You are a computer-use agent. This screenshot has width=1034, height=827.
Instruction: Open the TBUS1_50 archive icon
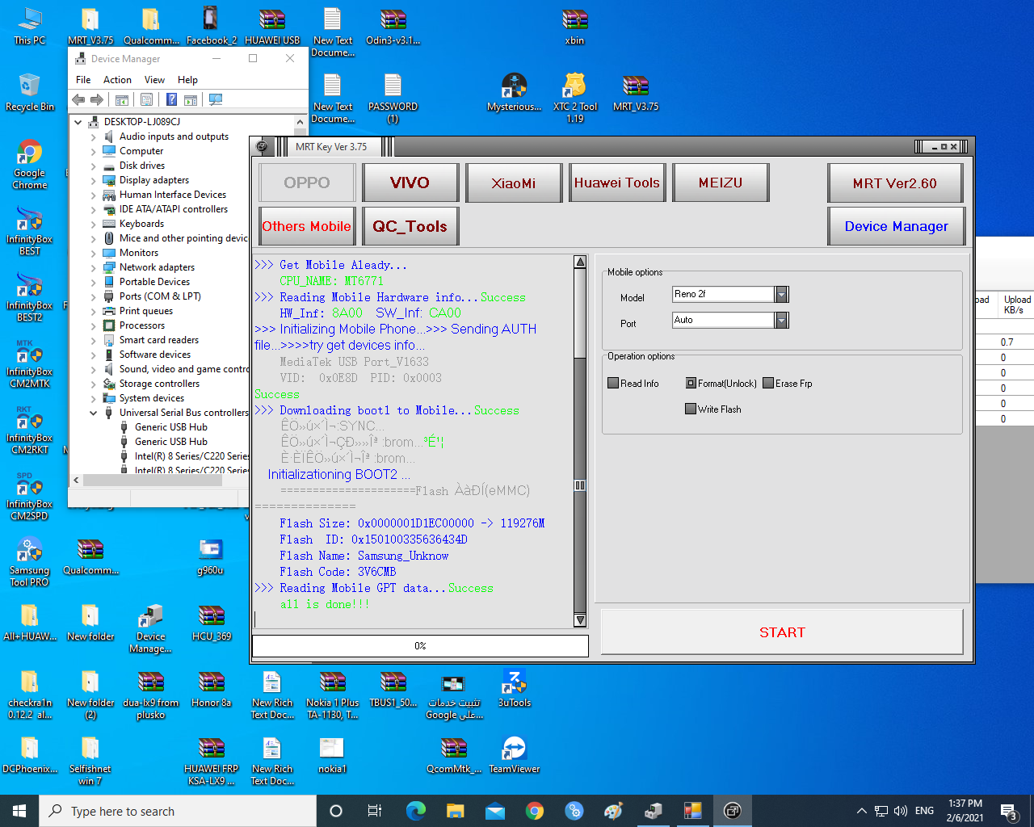click(x=393, y=688)
